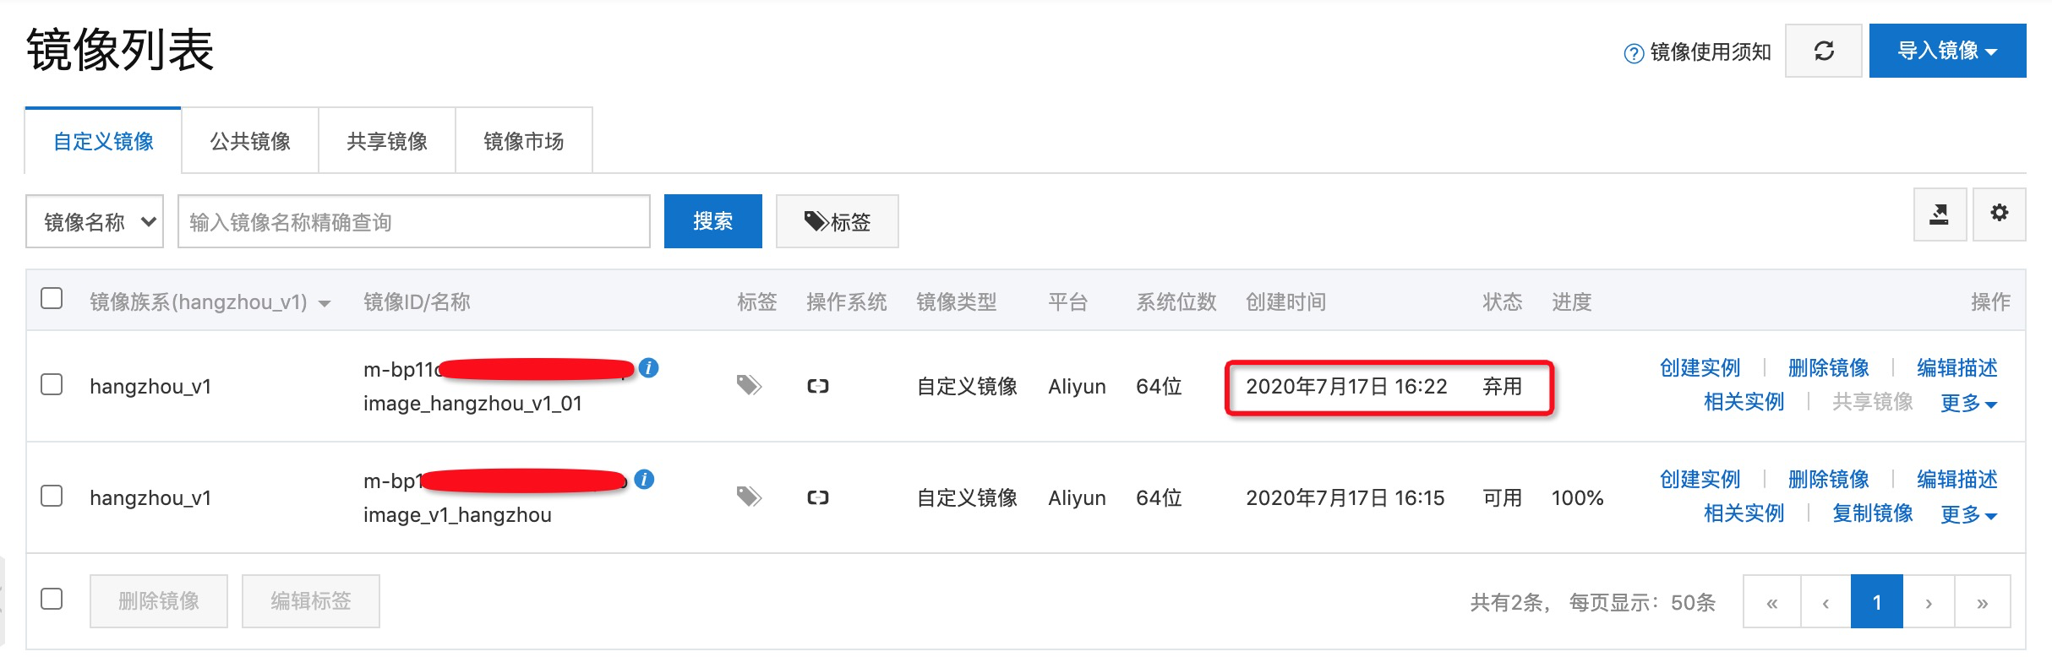Click 复制镜像 link for image_v1_hangzhou

coord(1872,513)
